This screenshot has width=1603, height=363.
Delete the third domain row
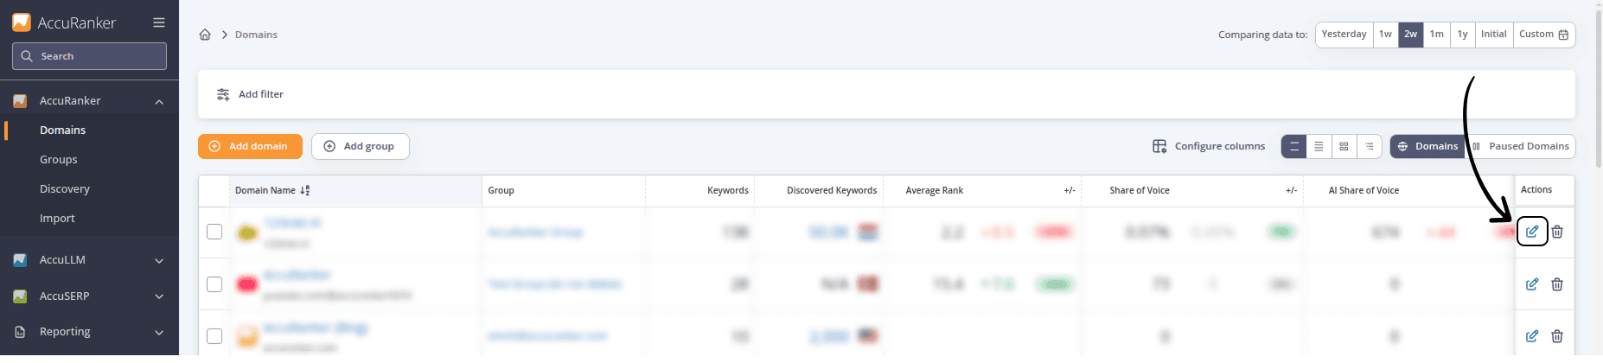pos(1557,336)
